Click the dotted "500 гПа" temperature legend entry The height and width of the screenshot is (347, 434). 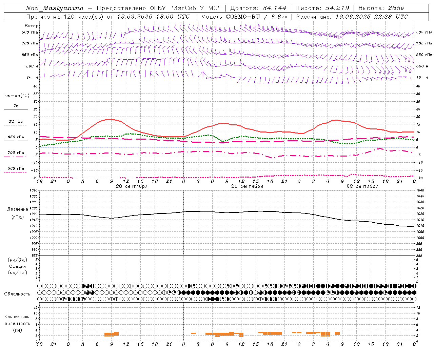click(16, 168)
